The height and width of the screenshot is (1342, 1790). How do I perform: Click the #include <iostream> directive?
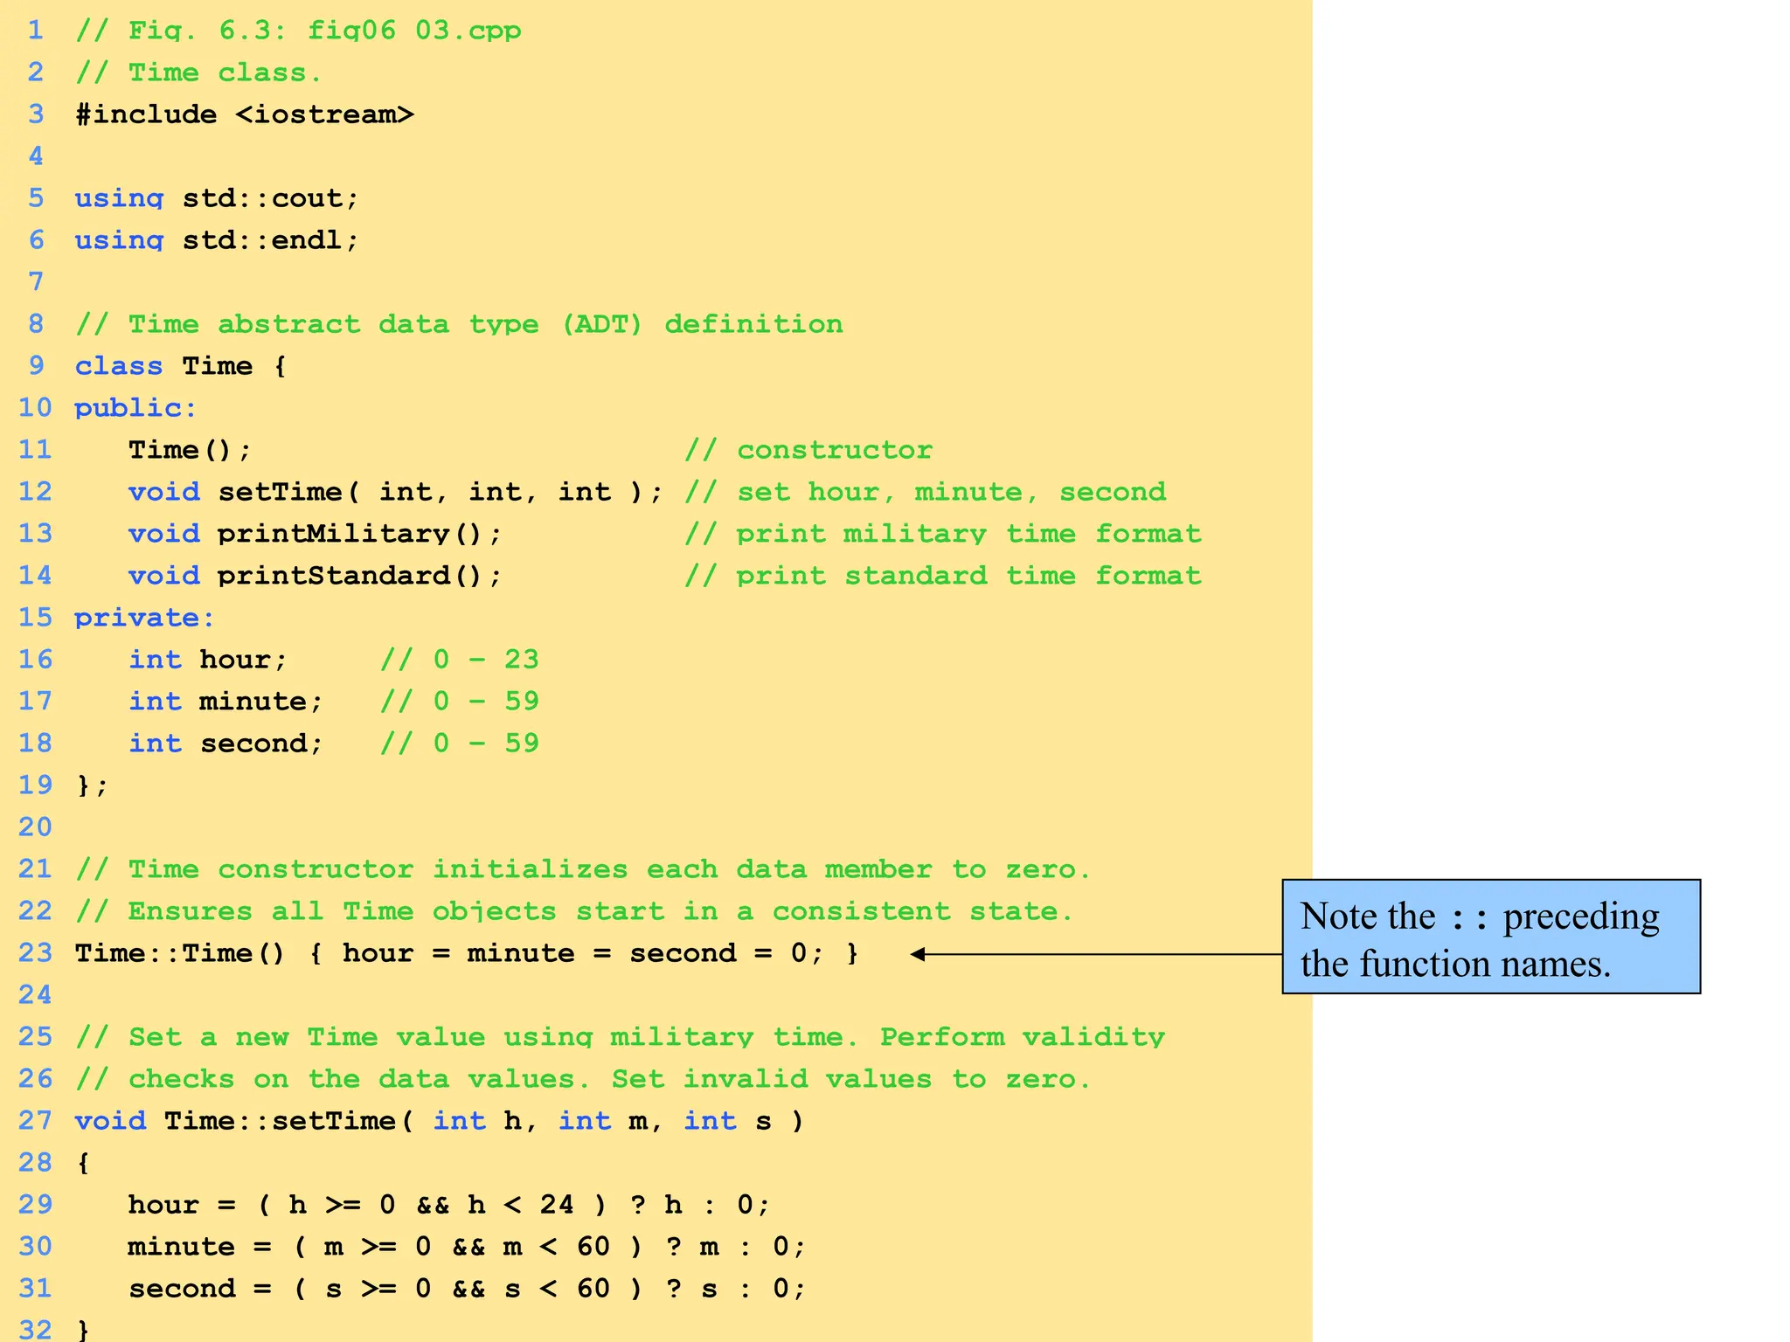(x=244, y=114)
